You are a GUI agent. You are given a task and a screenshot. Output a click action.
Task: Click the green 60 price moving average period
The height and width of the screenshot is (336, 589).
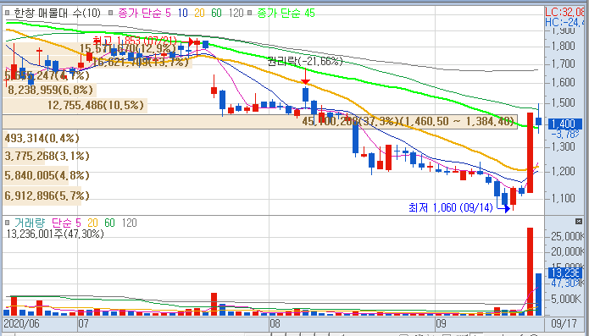pos(216,14)
